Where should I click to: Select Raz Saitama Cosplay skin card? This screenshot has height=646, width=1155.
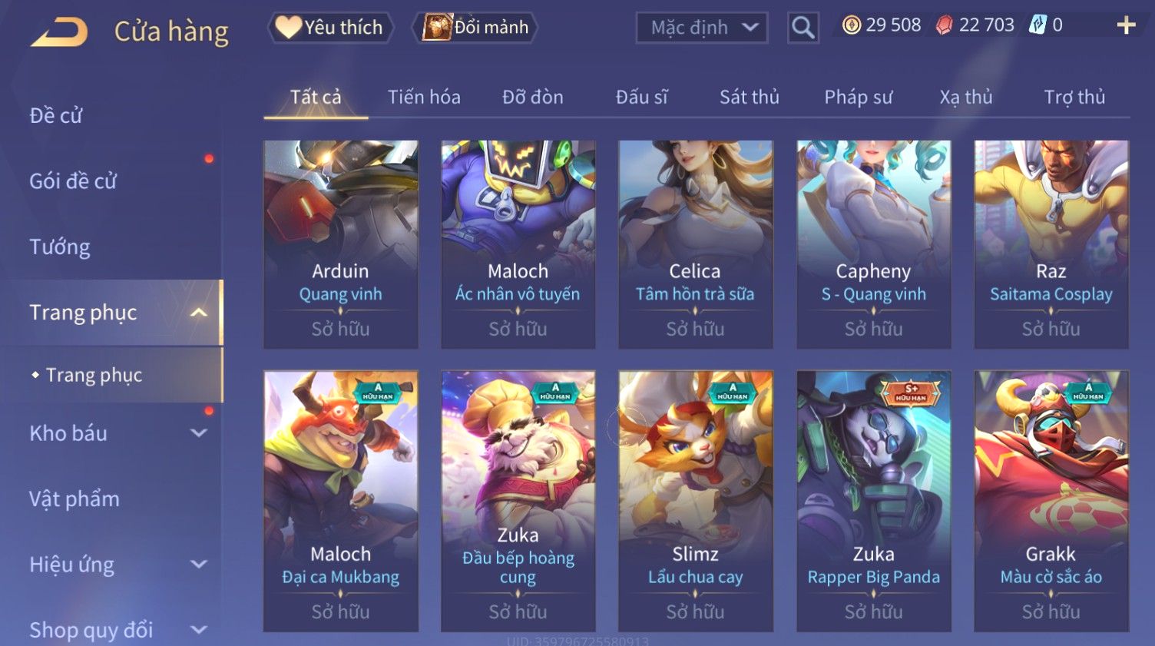coord(1051,244)
